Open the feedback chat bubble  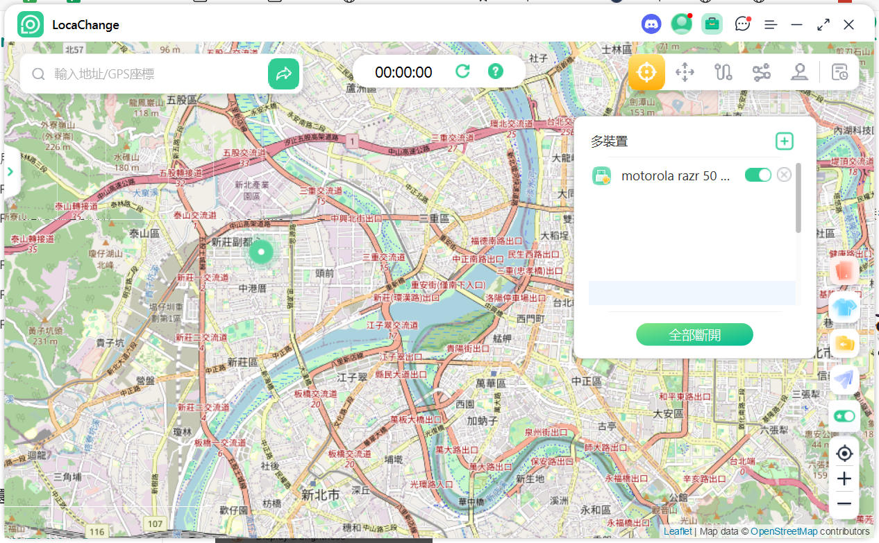click(742, 24)
